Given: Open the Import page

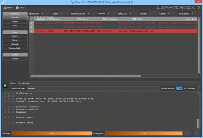Looking at the screenshot, I should (15, 22).
